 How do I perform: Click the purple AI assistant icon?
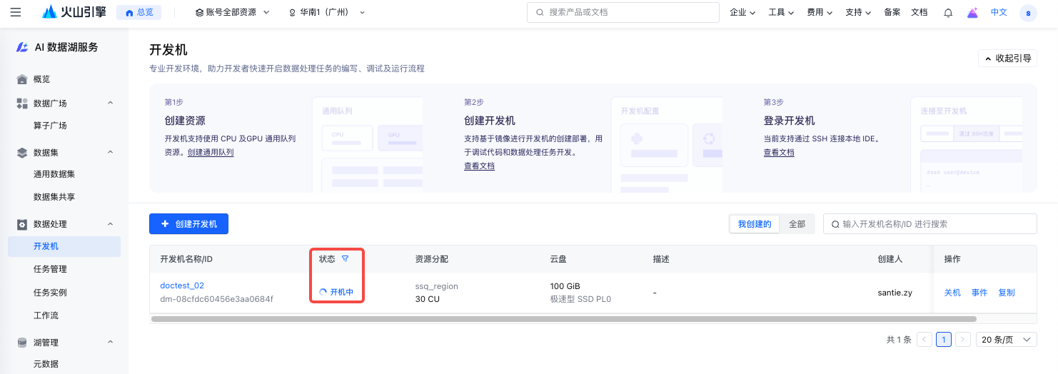click(972, 12)
